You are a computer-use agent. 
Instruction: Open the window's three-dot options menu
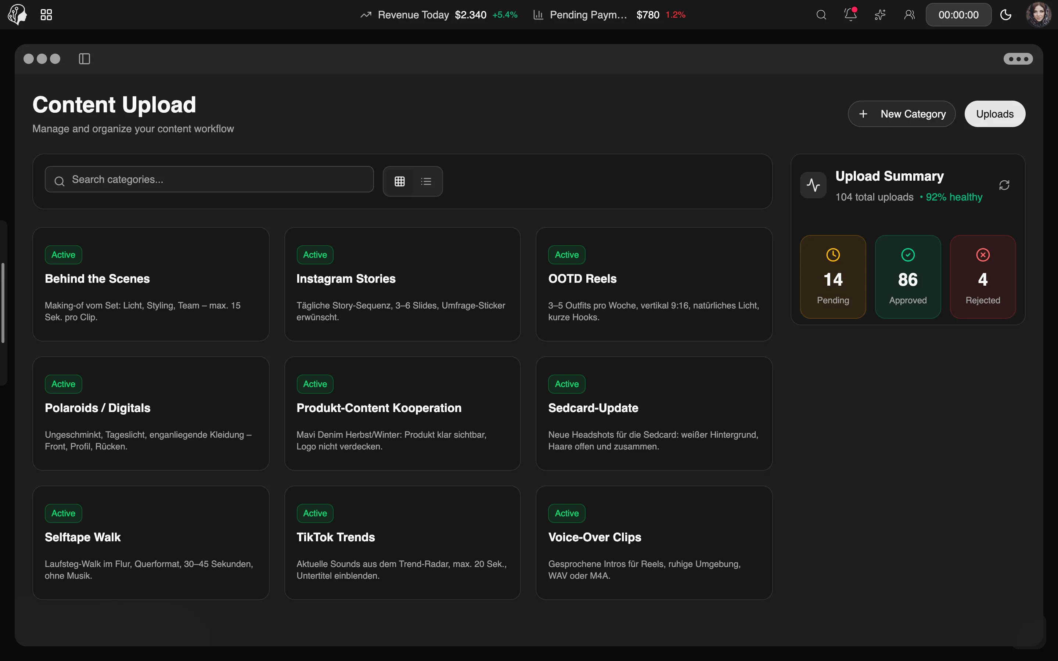[1018, 59]
